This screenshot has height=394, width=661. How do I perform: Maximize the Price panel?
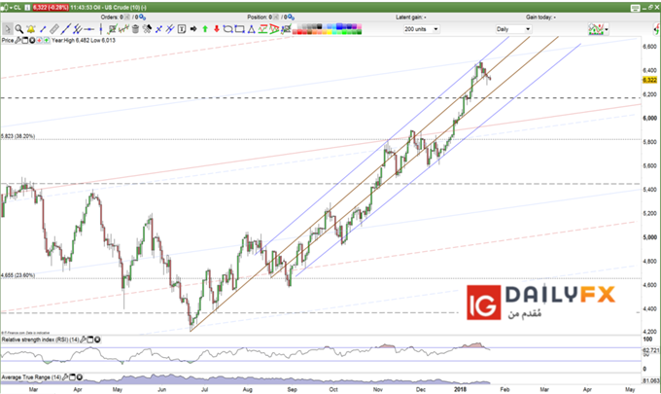pos(24,41)
